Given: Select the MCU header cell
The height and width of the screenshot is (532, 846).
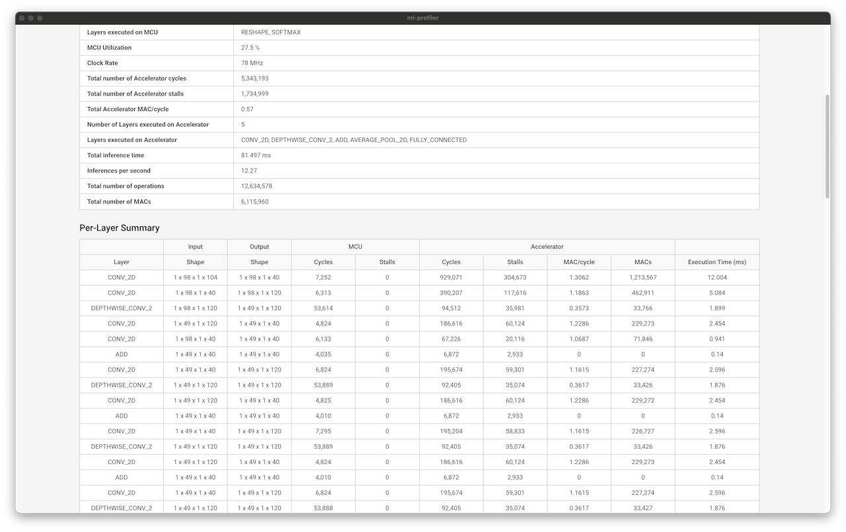Looking at the screenshot, I should (355, 246).
